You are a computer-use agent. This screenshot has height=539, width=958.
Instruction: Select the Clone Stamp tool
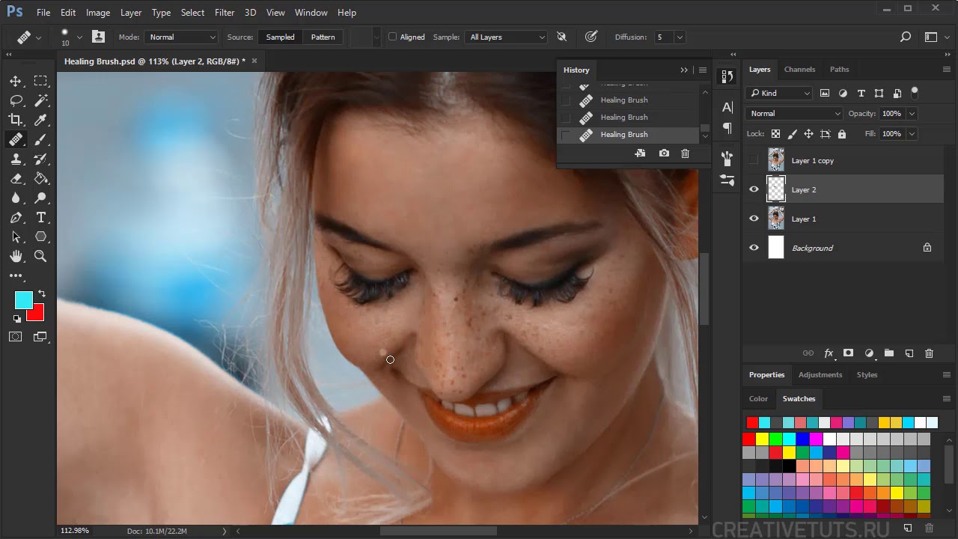pyautogui.click(x=16, y=159)
